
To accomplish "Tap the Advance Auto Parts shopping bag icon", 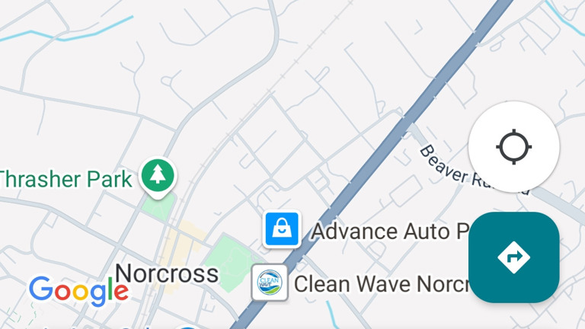I will 282,229.
